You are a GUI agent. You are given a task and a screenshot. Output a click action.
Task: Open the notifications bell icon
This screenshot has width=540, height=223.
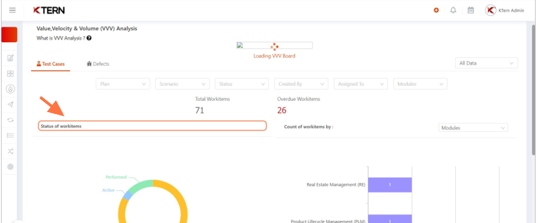point(453,11)
